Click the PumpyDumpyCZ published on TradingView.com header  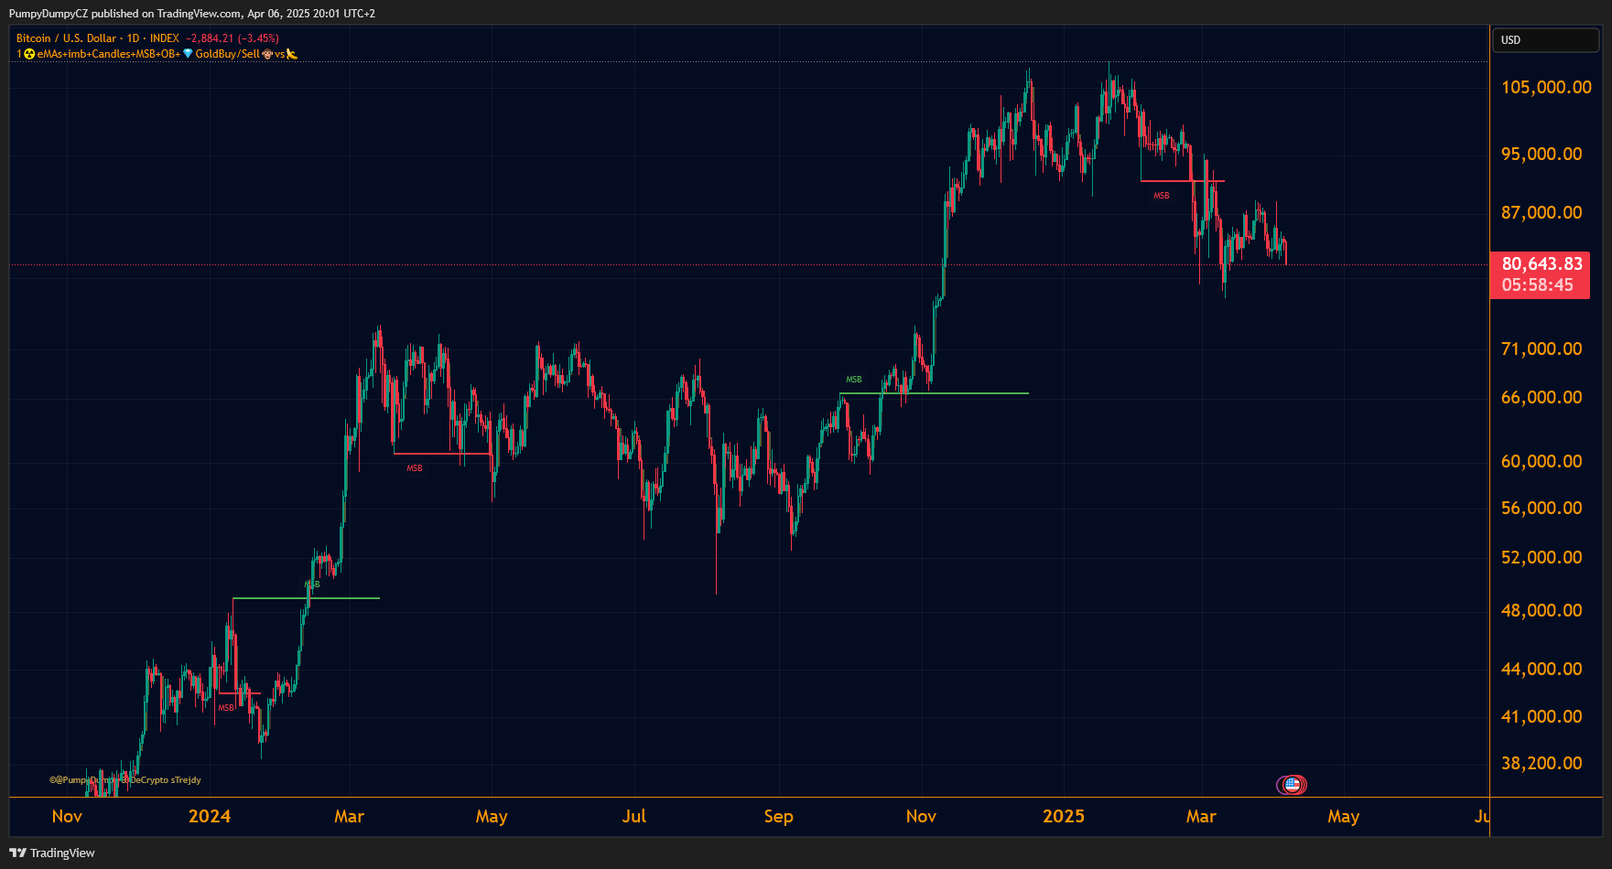[192, 14]
